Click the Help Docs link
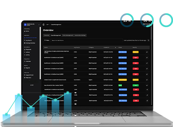 [x=29, y=77]
